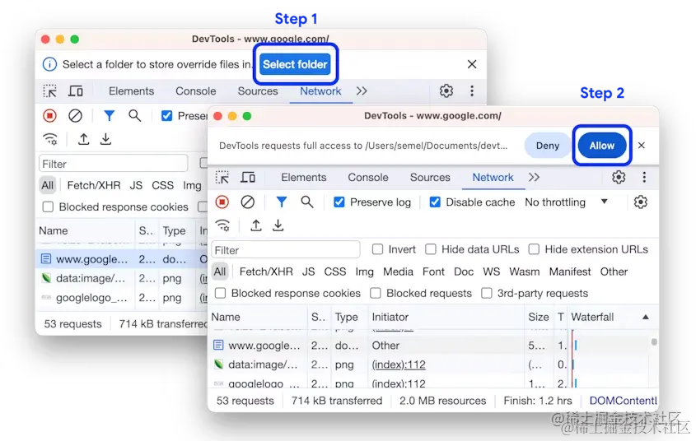Viewport: 696px width, 441px height.
Task: Open the No throttling dropdown
Action: tap(567, 202)
